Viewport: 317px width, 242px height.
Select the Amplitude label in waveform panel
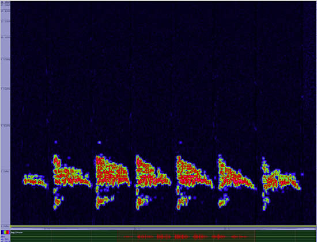click(17, 233)
